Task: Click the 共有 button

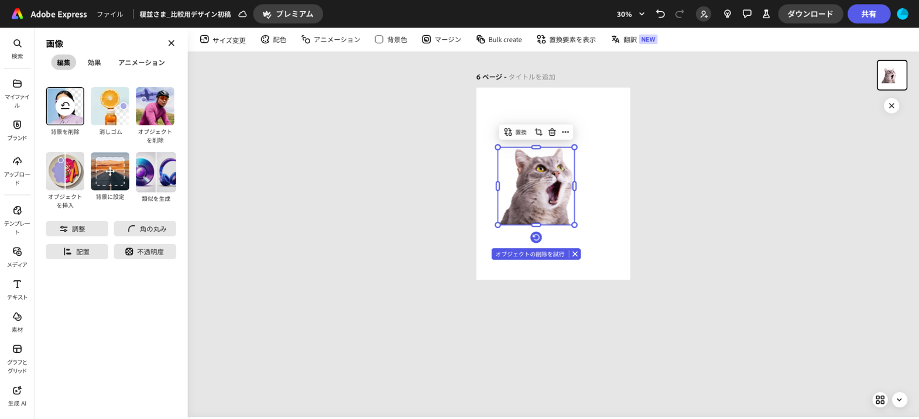Action: [x=869, y=14]
